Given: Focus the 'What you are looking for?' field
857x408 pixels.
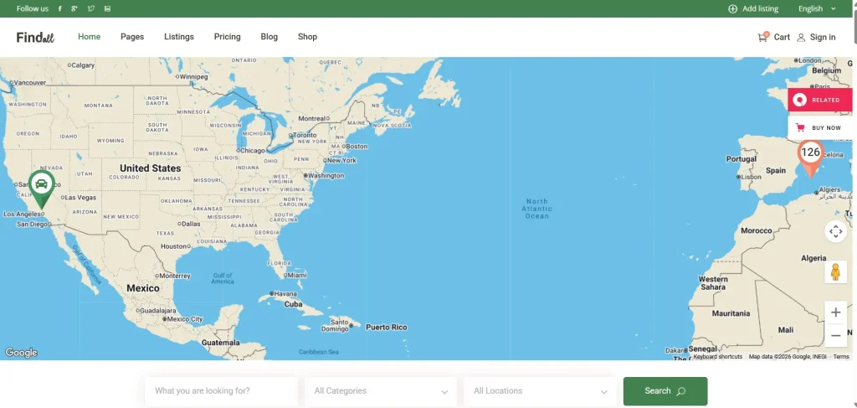Looking at the screenshot, I should 221,391.
